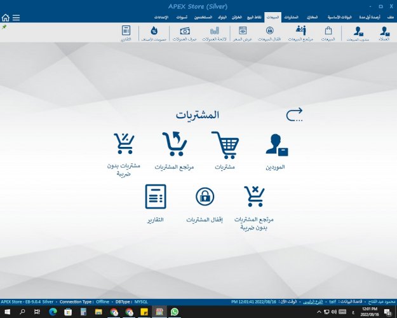Click the back arrow beside المشتريات heading
The height and width of the screenshot is (318, 397).
[294, 114]
